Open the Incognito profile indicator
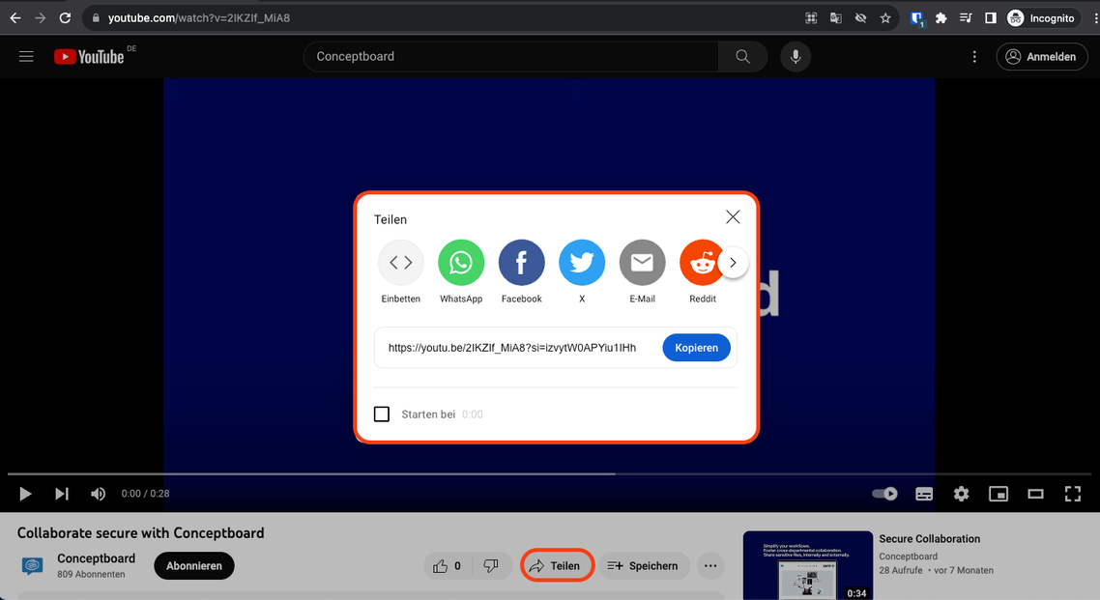This screenshot has height=600, width=1100. [1041, 18]
